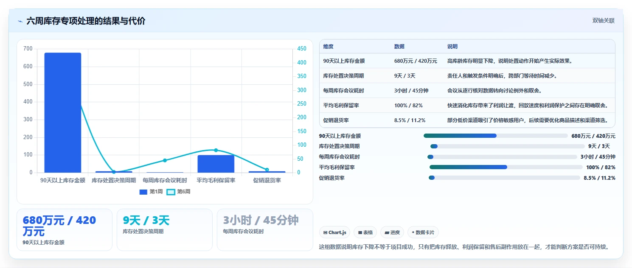Click the title 六周库存专项处理的结果与代价
The image size is (632, 268).
click(86, 21)
